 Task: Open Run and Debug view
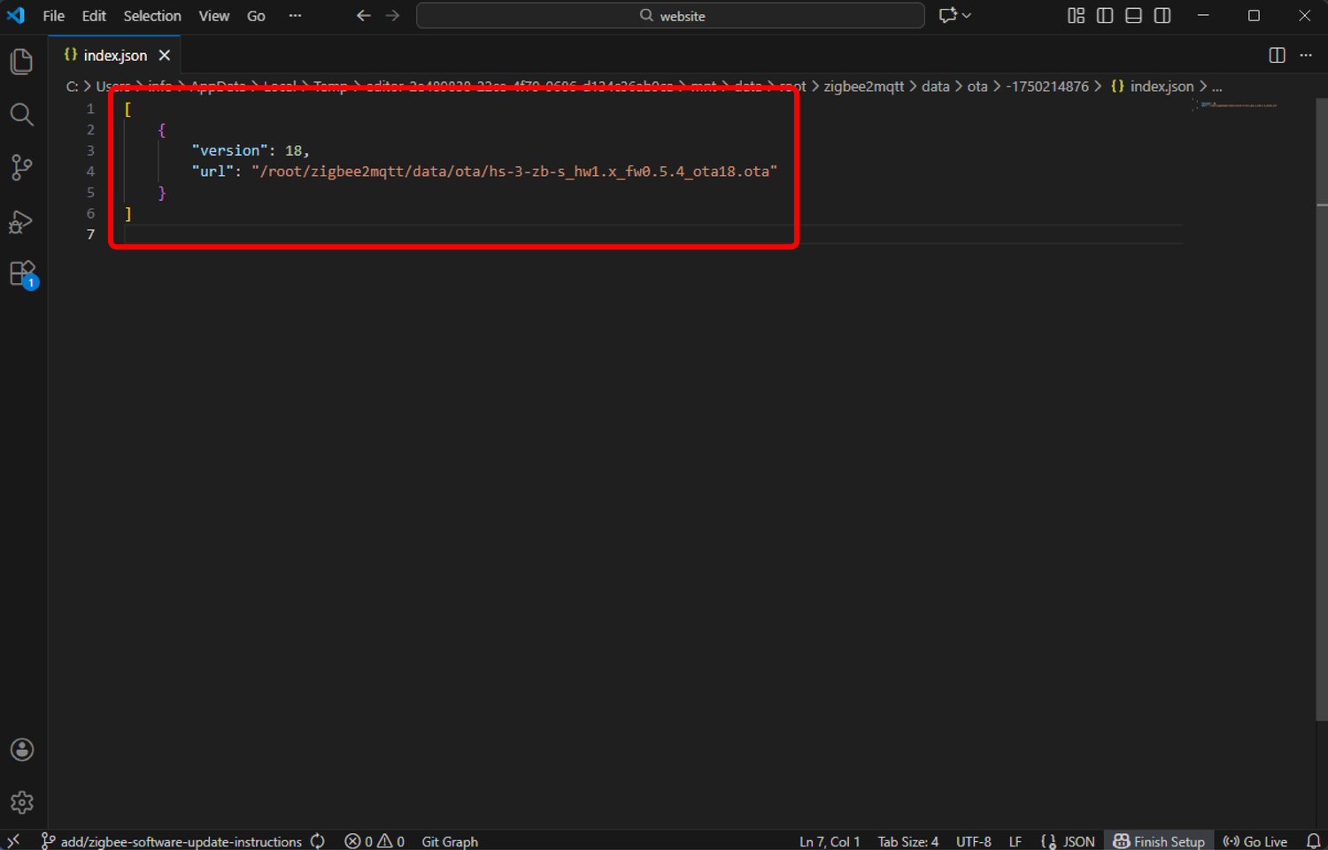pos(22,221)
